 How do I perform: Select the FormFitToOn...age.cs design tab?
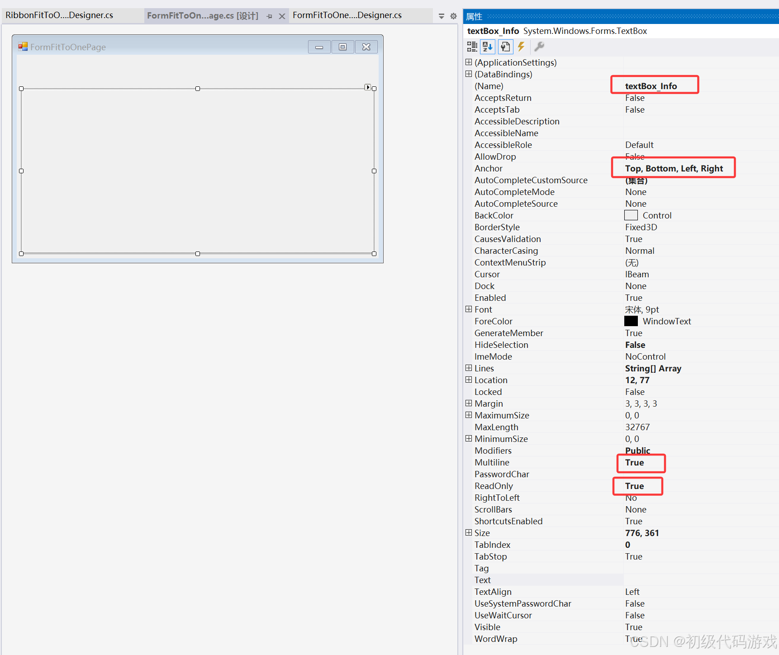pos(203,16)
